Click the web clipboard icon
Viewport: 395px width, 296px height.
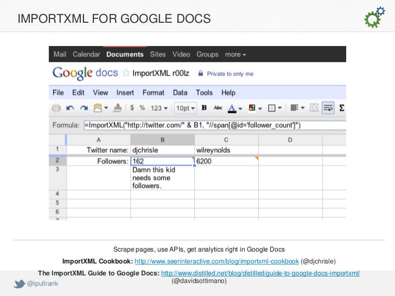[98, 108]
